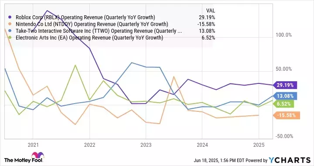Click the 100.0% y-axis label
The width and height of the screenshot is (314, 166).
pyautogui.click(x=284, y=35)
